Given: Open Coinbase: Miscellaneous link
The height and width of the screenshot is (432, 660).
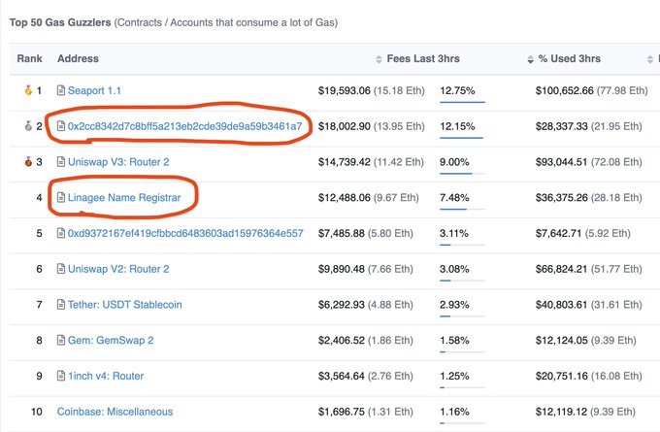Looking at the screenshot, I should (115, 412).
